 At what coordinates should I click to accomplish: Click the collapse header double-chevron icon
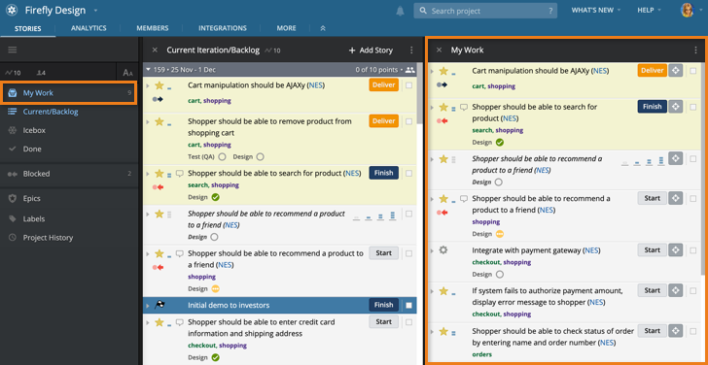[323, 28]
